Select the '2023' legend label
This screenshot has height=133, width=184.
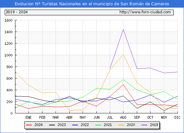62,125
